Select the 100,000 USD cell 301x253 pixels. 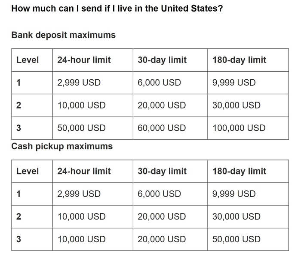239,128
